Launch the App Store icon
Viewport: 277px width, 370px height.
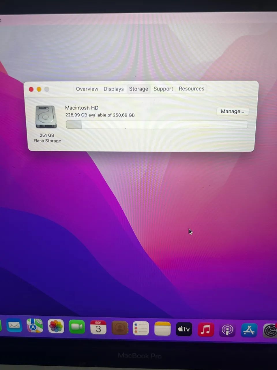coord(249,330)
